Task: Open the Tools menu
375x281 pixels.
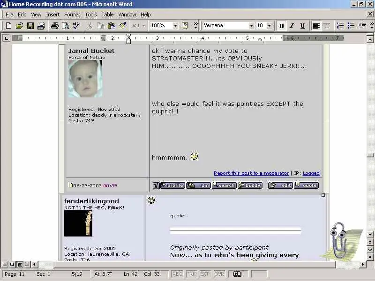Action: pyautogui.click(x=91, y=15)
